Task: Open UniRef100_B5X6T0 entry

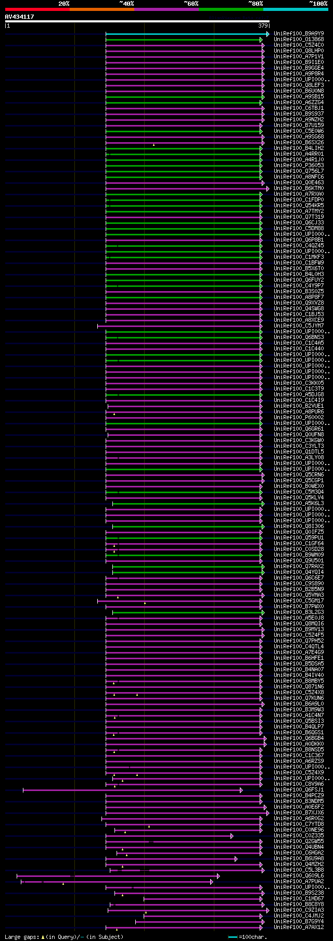Action: (x=299, y=269)
